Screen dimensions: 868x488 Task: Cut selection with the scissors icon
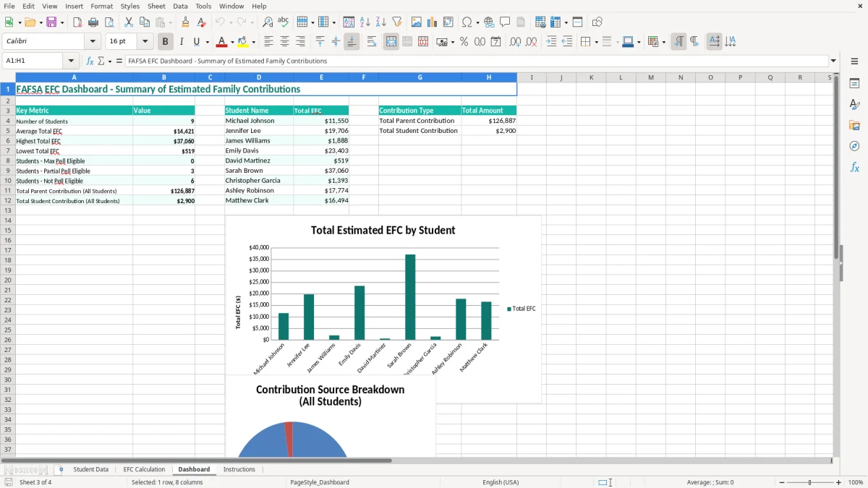(129, 22)
